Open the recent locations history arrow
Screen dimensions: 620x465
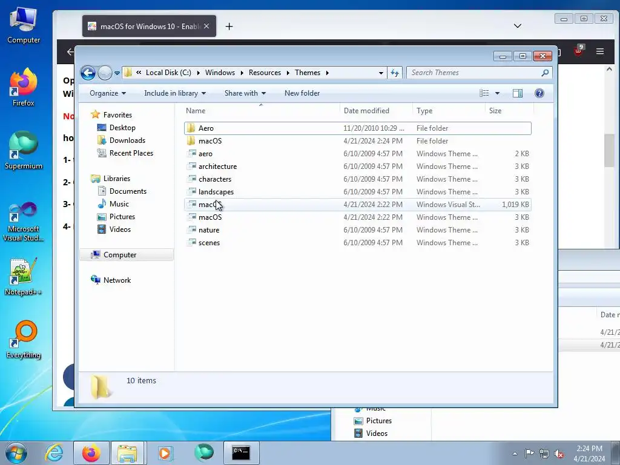click(x=117, y=73)
